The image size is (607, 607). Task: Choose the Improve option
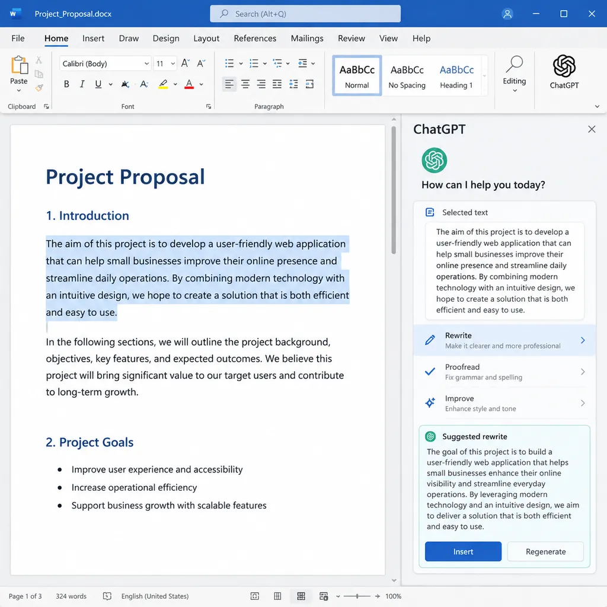(504, 403)
